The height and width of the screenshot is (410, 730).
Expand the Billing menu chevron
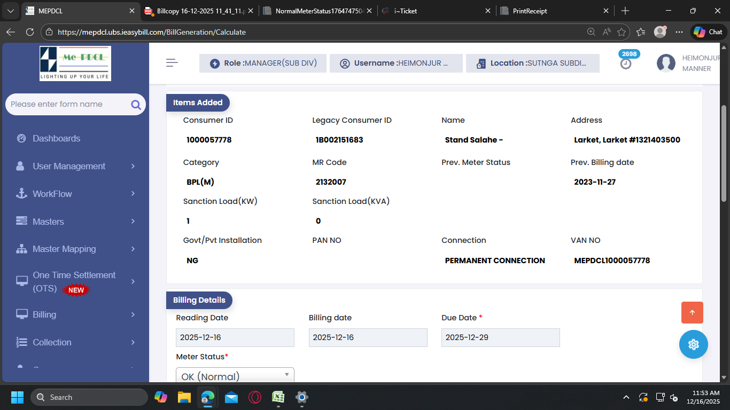133,314
